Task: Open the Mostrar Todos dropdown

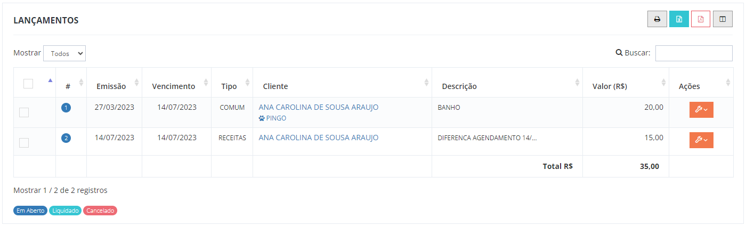Action: (x=64, y=53)
